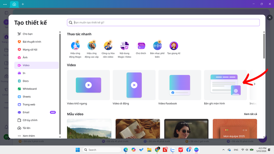274x154 pixels.
Task: Open the mountain landscape video template
Action: pos(89,129)
